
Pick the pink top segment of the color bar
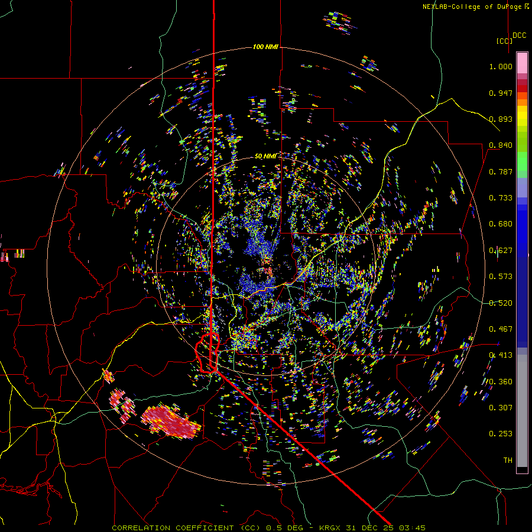[x=522, y=63]
